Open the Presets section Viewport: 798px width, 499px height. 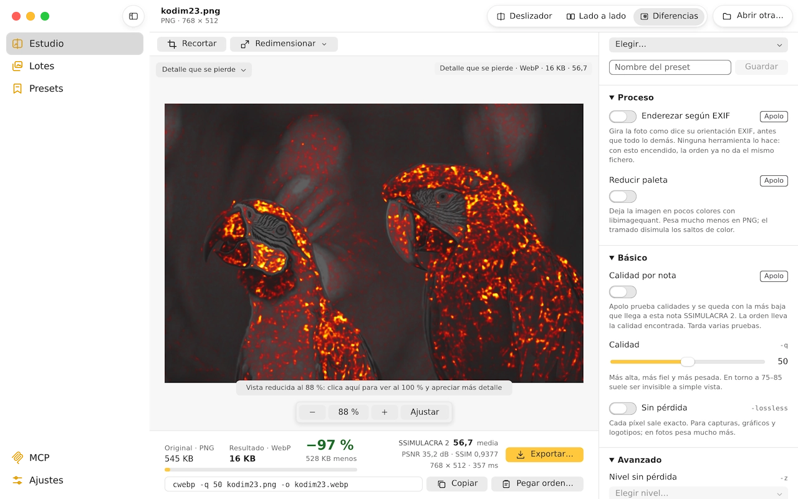tap(75, 89)
